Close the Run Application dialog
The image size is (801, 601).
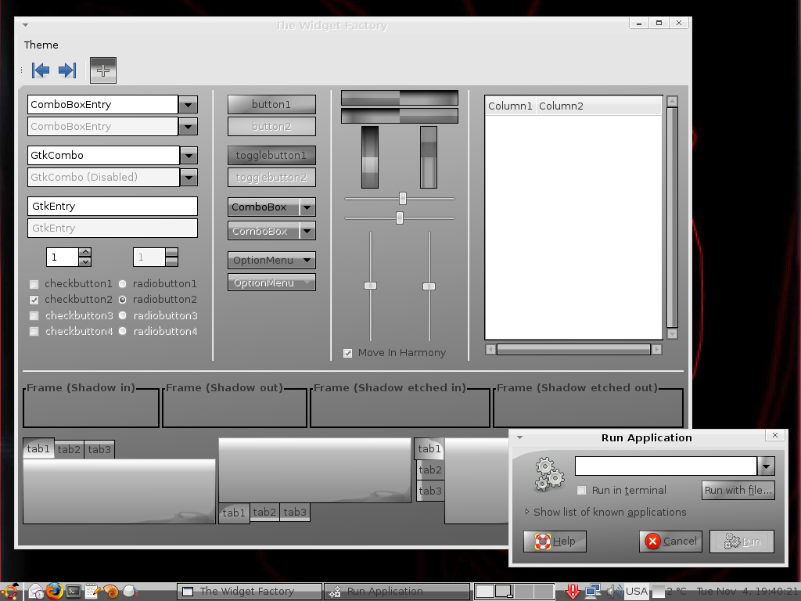point(775,435)
